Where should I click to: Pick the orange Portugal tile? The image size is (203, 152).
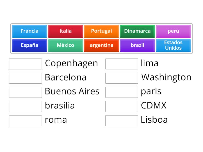coord(101,31)
